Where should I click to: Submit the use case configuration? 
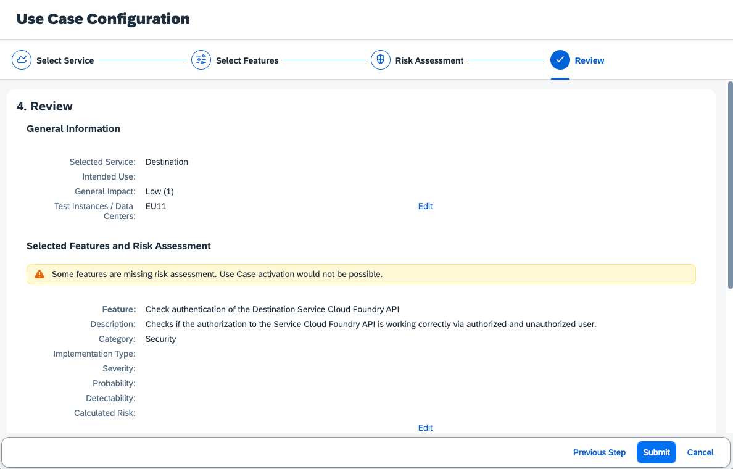tap(656, 452)
